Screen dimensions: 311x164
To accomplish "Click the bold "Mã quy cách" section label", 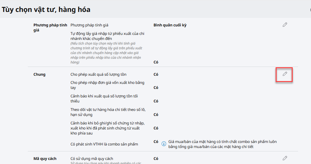I will [45, 159].
